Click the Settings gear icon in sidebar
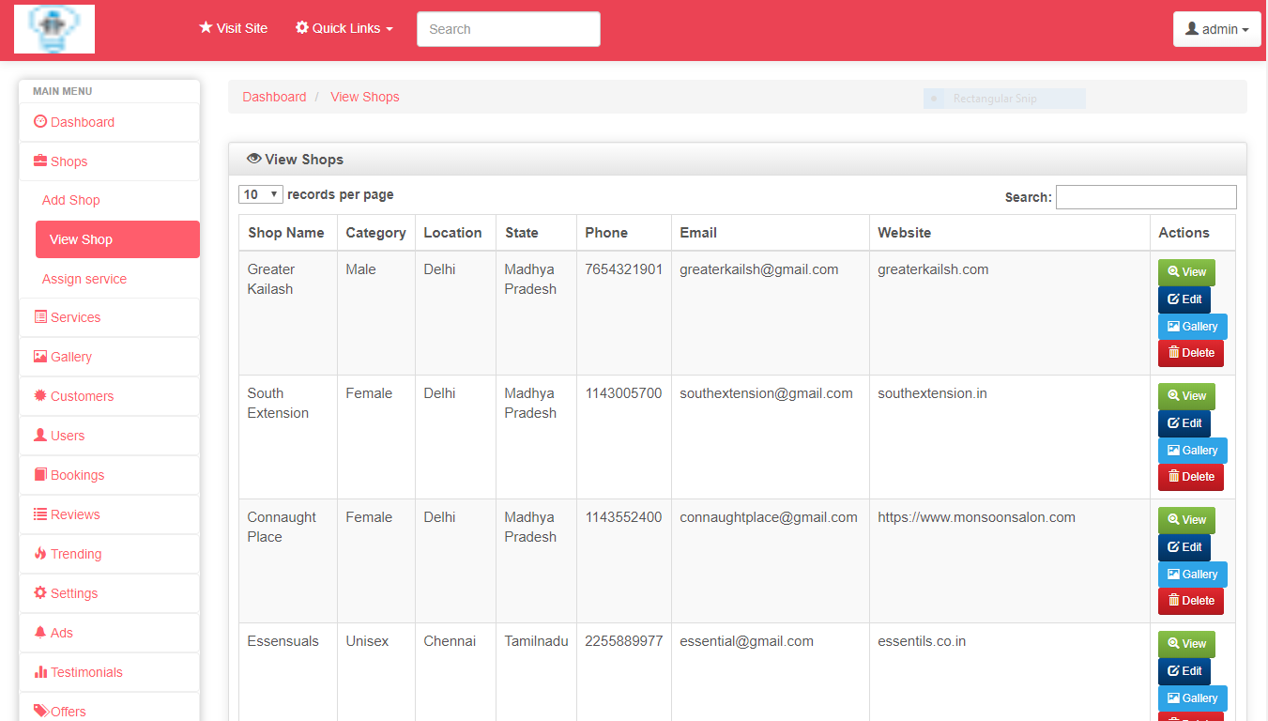 [x=40, y=593]
